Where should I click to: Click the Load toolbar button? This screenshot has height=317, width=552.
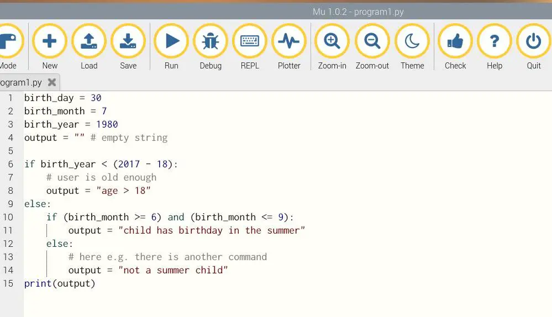pos(89,46)
